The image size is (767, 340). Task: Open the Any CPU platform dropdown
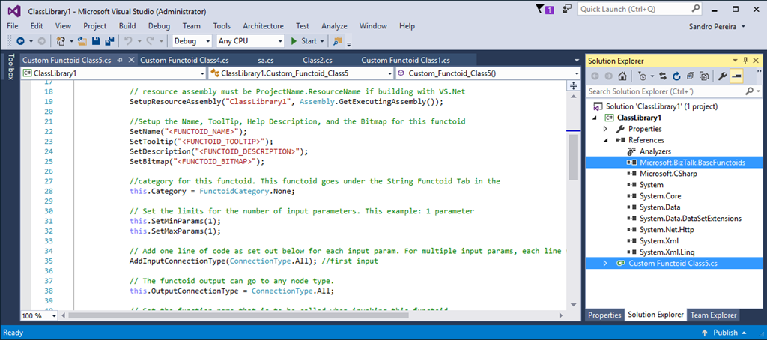249,41
